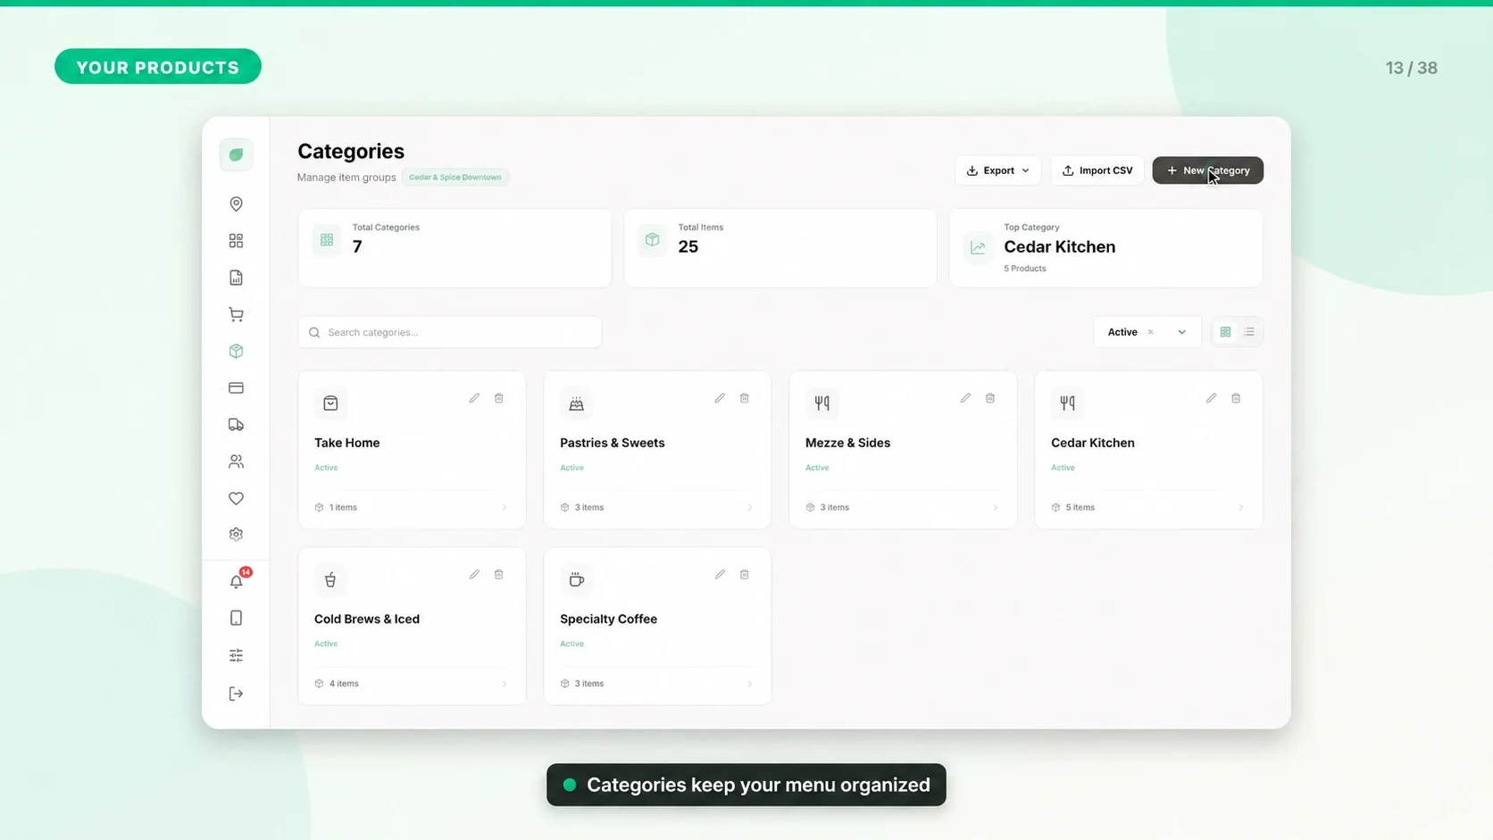The height and width of the screenshot is (840, 1493).
Task: Open the settings gear sidebar icon
Action: click(236, 534)
